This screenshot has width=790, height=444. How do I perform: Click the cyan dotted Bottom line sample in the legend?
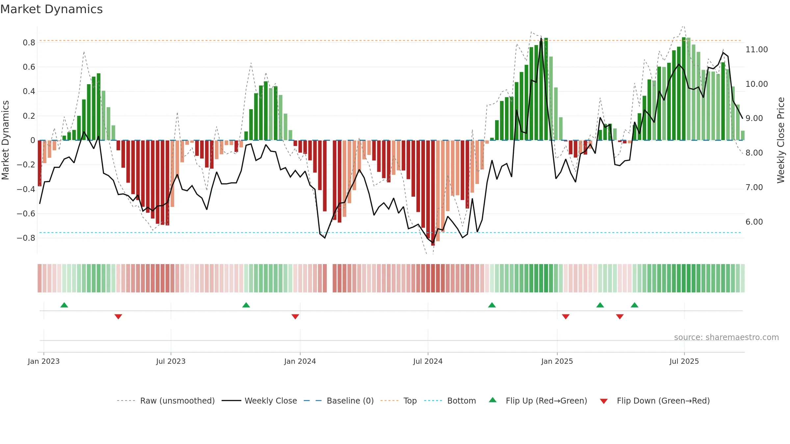(433, 401)
